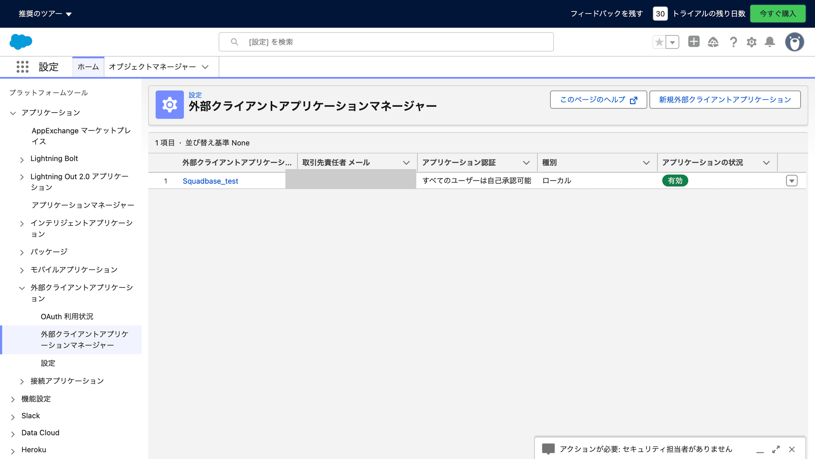The height and width of the screenshot is (459, 815).
Task: Click the Setup gear icon
Action: click(x=751, y=42)
